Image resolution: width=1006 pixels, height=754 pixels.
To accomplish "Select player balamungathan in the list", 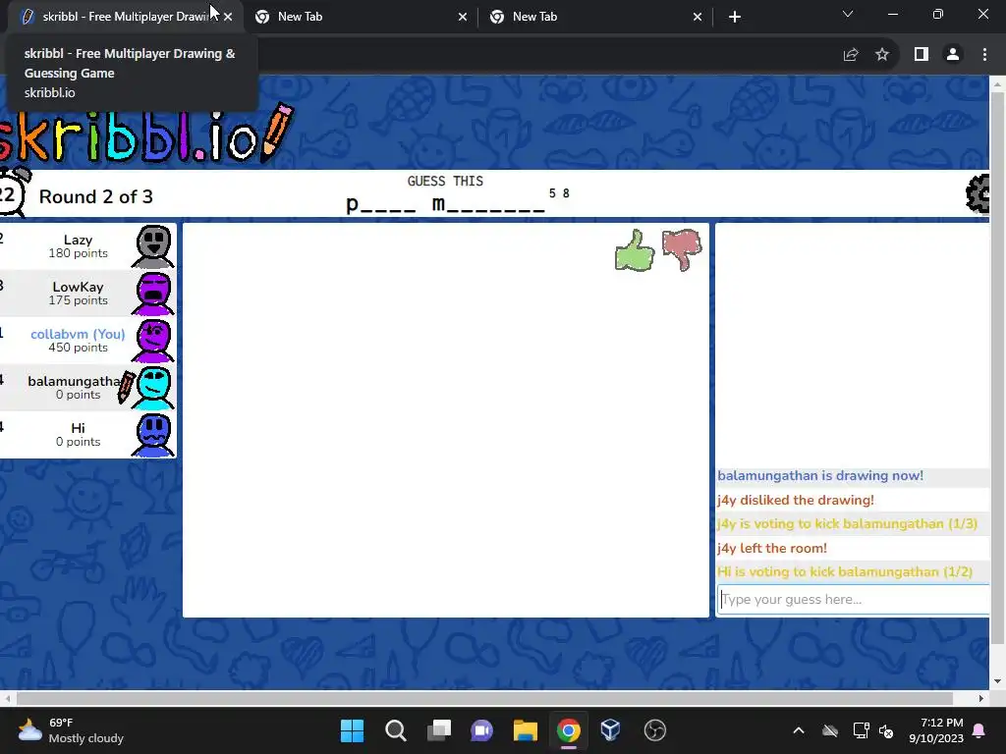I will (87, 388).
